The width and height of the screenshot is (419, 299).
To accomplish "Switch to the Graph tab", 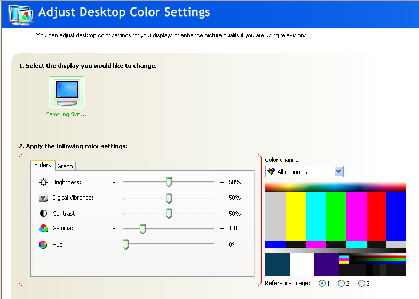I will pyautogui.click(x=65, y=166).
